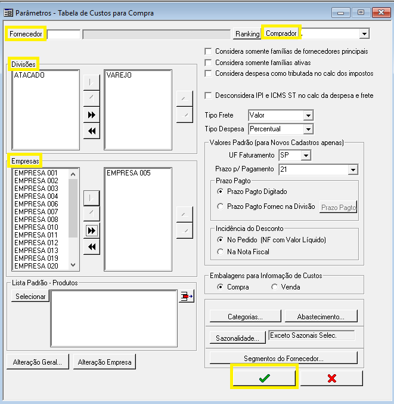Click the Fornecedor code input field
This screenshot has height=404, width=394.
64,34
